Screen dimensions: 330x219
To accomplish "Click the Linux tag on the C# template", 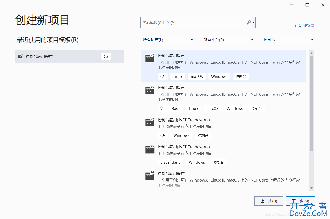I will 178,76.
